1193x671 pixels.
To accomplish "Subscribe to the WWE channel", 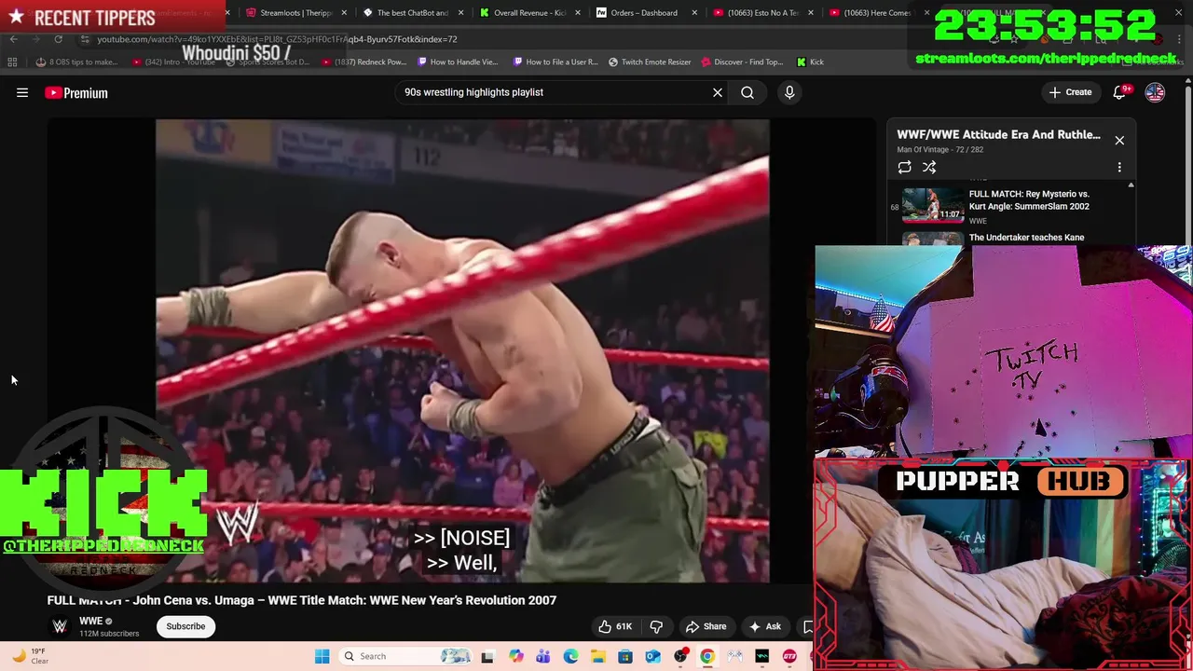I will (x=185, y=626).
